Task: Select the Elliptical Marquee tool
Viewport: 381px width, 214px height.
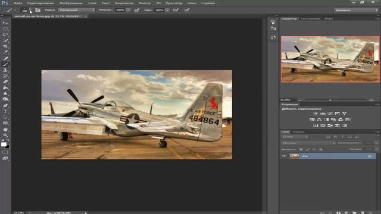Action: coord(5,29)
